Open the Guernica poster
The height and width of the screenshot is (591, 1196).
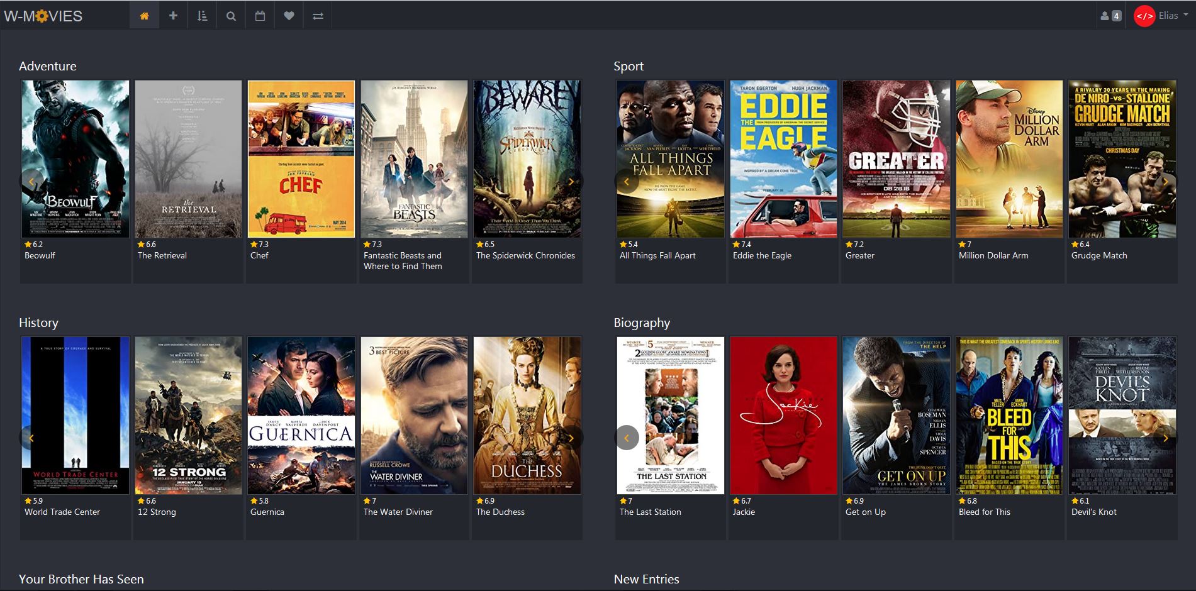[301, 416]
